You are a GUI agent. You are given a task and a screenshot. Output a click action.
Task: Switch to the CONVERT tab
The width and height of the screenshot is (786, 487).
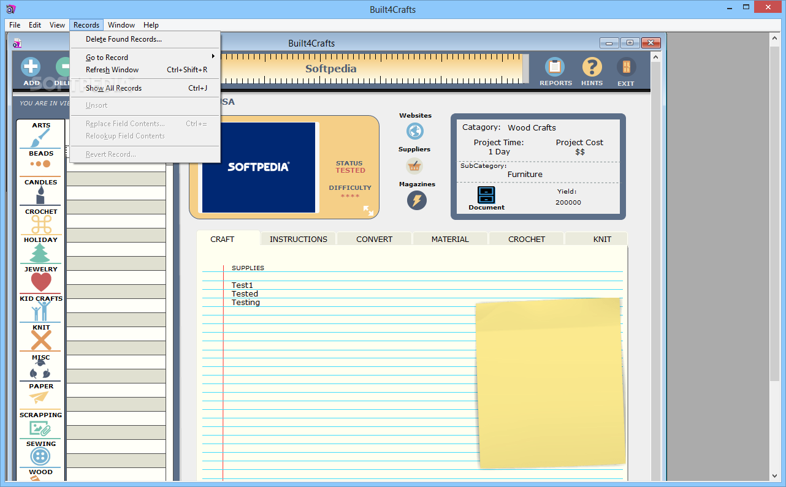click(375, 239)
